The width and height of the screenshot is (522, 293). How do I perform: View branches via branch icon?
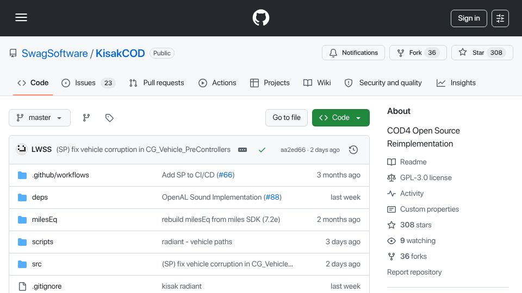(x=86, y=118)
